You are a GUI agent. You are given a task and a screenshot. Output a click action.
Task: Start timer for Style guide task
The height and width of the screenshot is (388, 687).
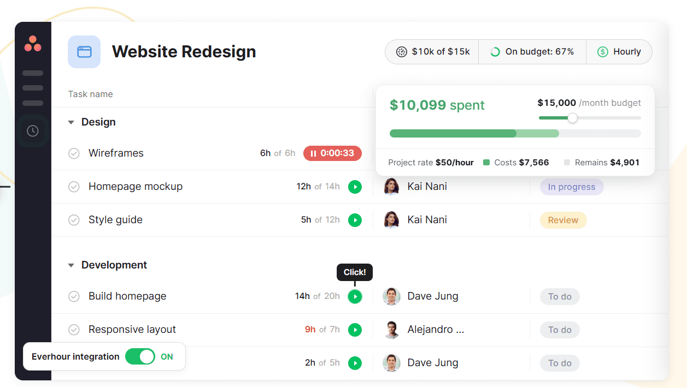(x=355, y=220)
